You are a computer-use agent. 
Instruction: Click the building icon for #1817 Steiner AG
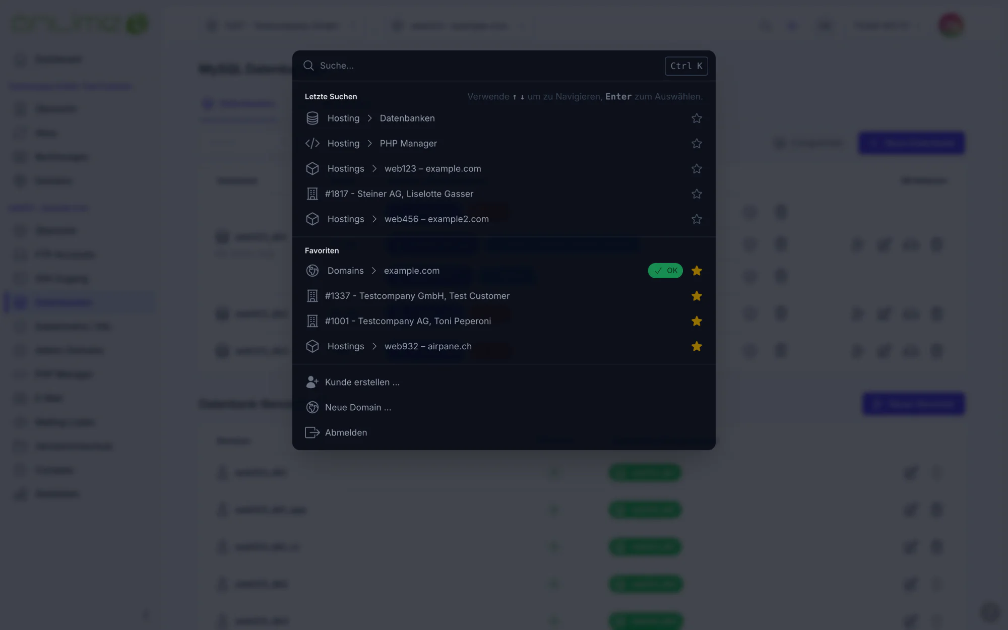(312, 194)
